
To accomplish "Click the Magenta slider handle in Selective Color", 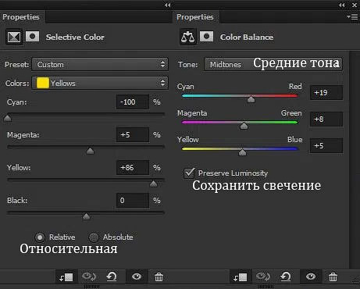I will (90, 151).
